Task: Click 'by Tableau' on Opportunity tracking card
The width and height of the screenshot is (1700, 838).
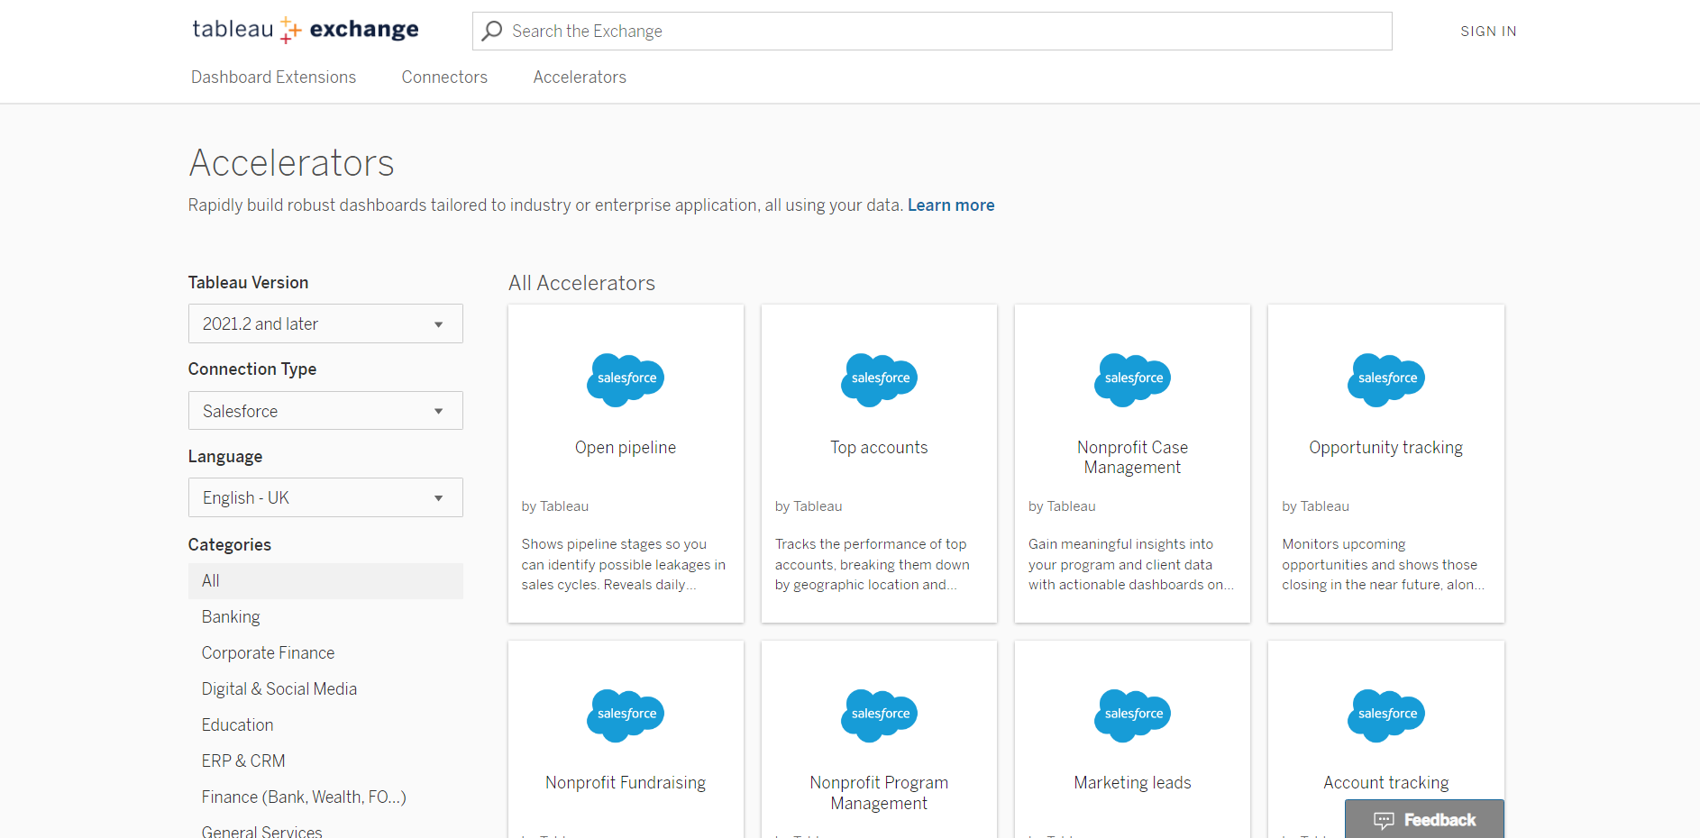Action: (1315, 506)
